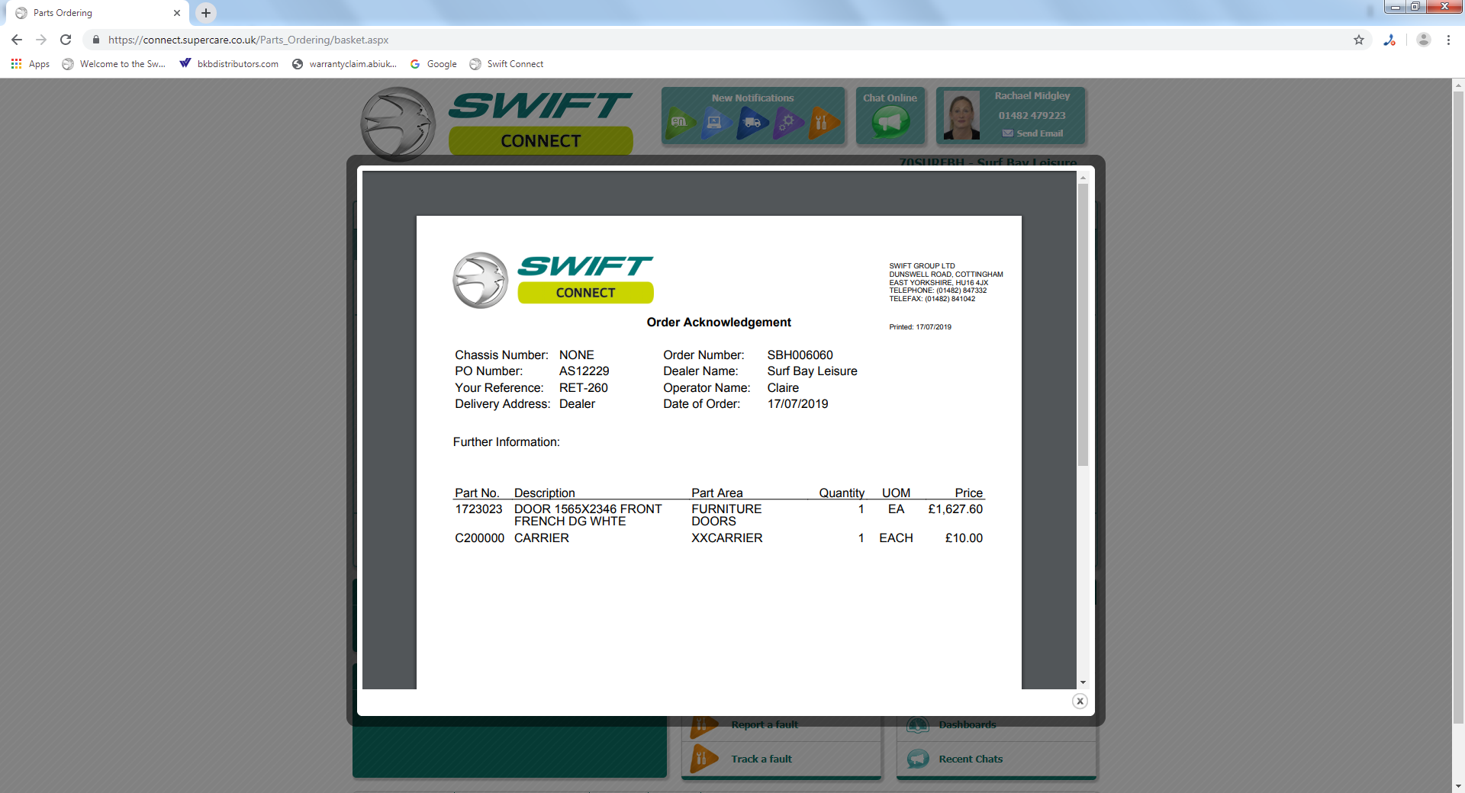This screenshot has height=793, width=1465.
Task: Click the popup scrollbar's up arrow
Action: tap(1083, 178)
